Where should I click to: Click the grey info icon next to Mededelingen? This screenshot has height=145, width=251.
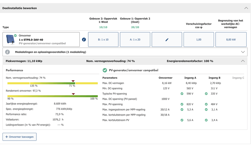pos(8,52)
